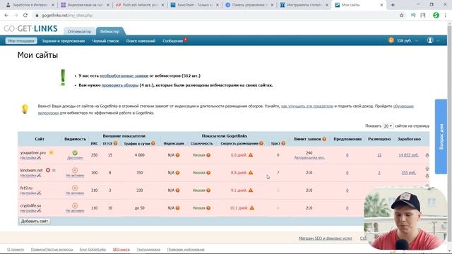Click the Добавить сайт button
The image size is (452, 254).
coord(35,221)
